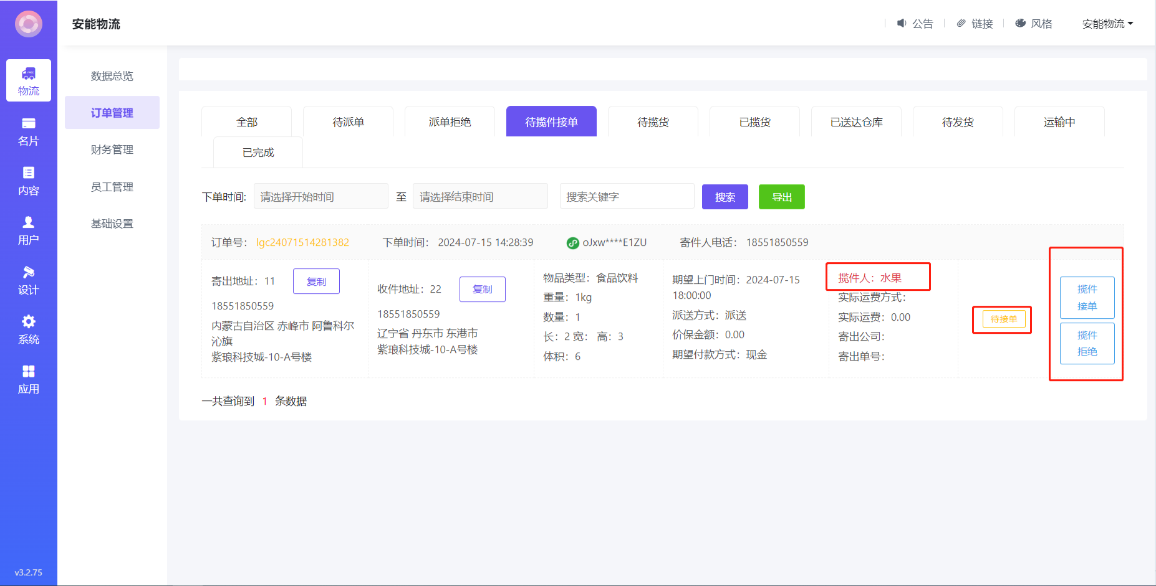Screen dimensions: 1156x586
Task: Click the green 导出 export button
Action: point(781,197)
